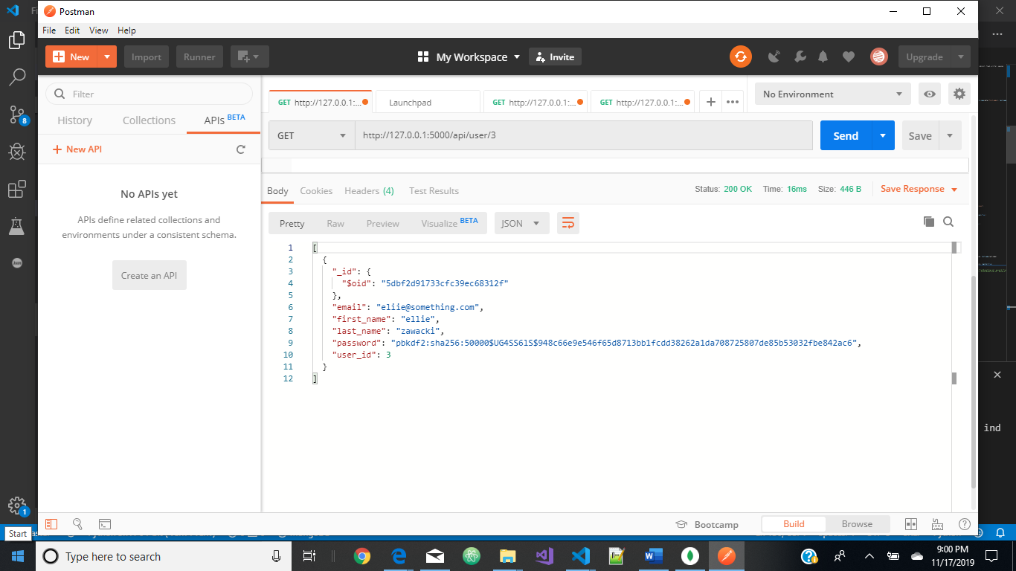Change the GET method dropdown
1016x571 pixels.
tap(312, 135)
